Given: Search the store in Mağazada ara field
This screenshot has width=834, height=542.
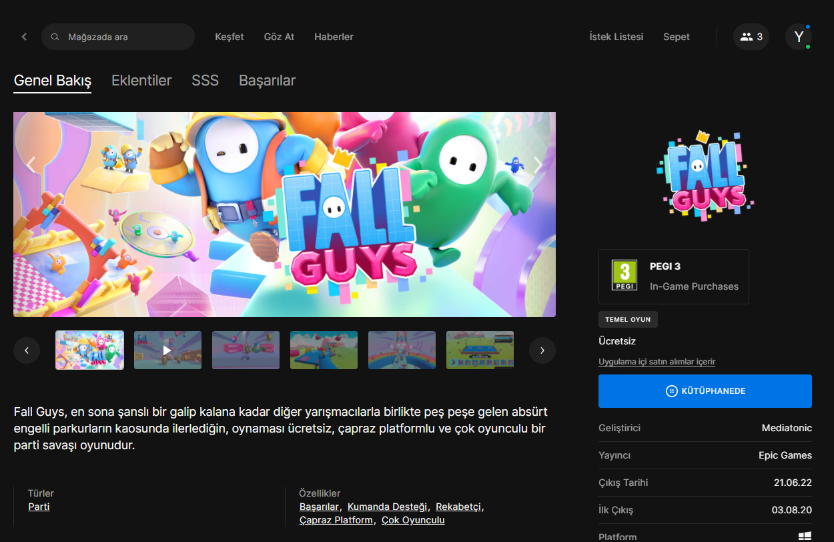Looking at the screenshot, I should pyautogui.click(x=118, y=37).
